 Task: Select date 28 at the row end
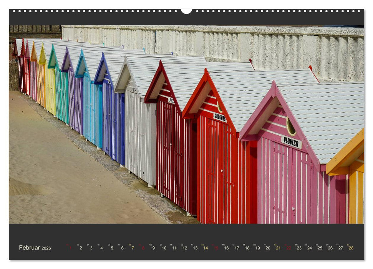[351, 248]
